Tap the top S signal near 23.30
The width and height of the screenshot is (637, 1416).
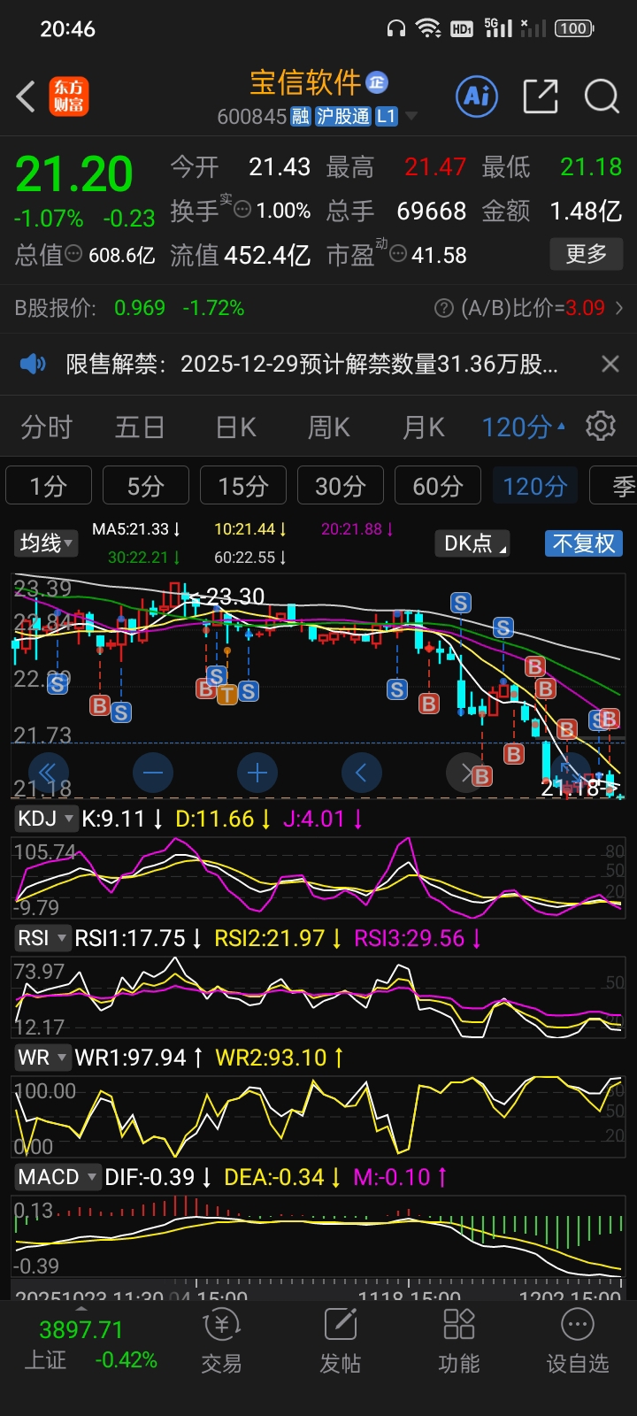(x=460, y=604)
